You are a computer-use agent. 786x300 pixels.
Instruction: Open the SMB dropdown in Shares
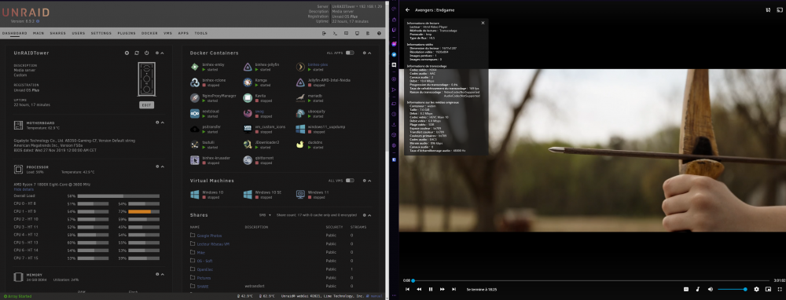(265, 215)
